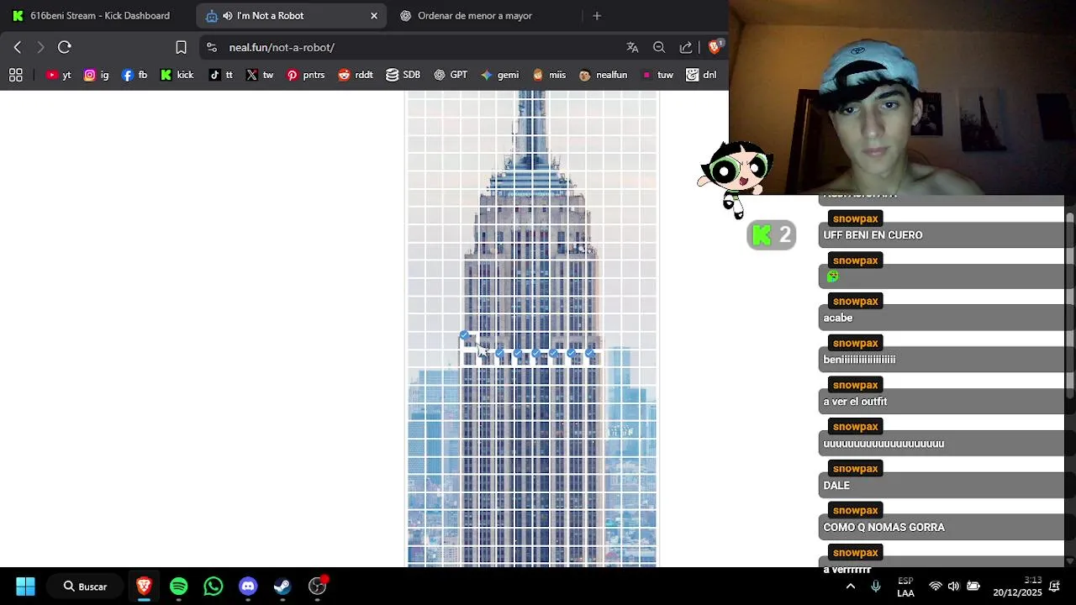Image resolution: width=1076 pixels, height=605 pixels.
Task: Open Discord from the taskbar
Action: coord(248,587)
